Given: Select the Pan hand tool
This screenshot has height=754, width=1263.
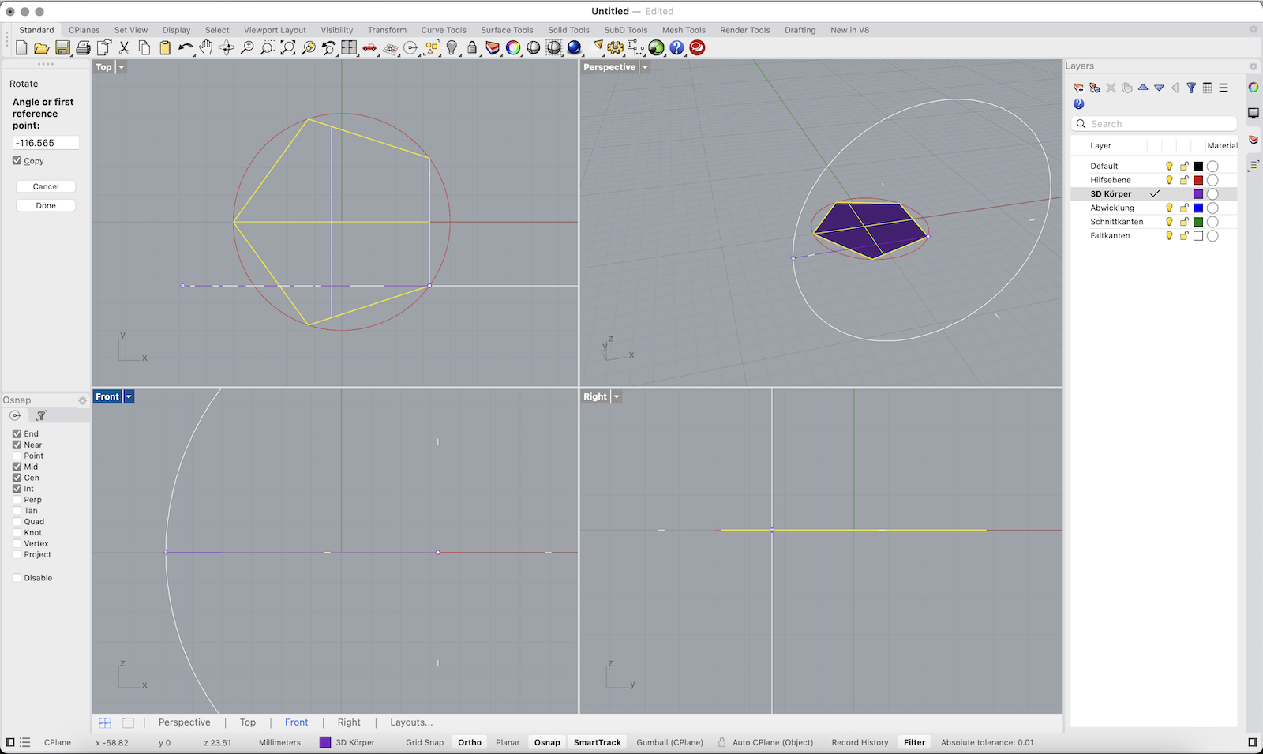Looking at the screenshot, I should 206,48.
